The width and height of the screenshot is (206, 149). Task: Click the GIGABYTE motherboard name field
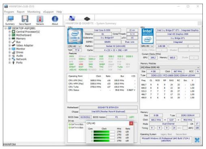[108, 107]
